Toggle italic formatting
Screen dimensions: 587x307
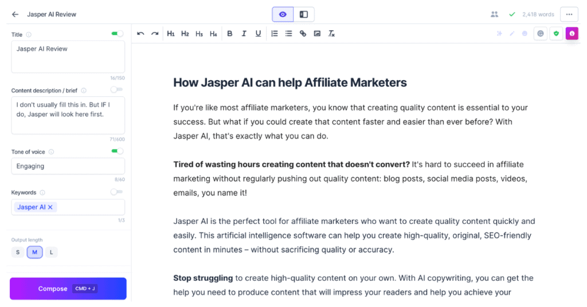[x=244, y=34]
